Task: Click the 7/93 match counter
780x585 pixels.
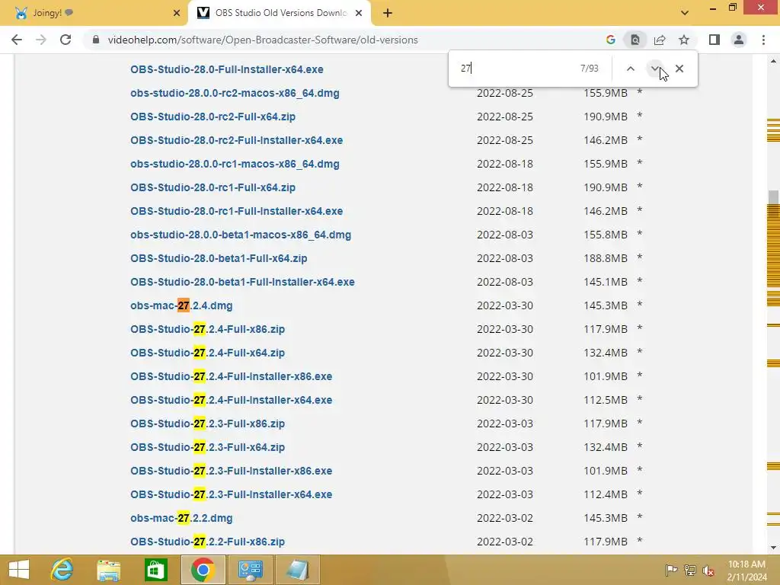Action: tap(589, 68)
